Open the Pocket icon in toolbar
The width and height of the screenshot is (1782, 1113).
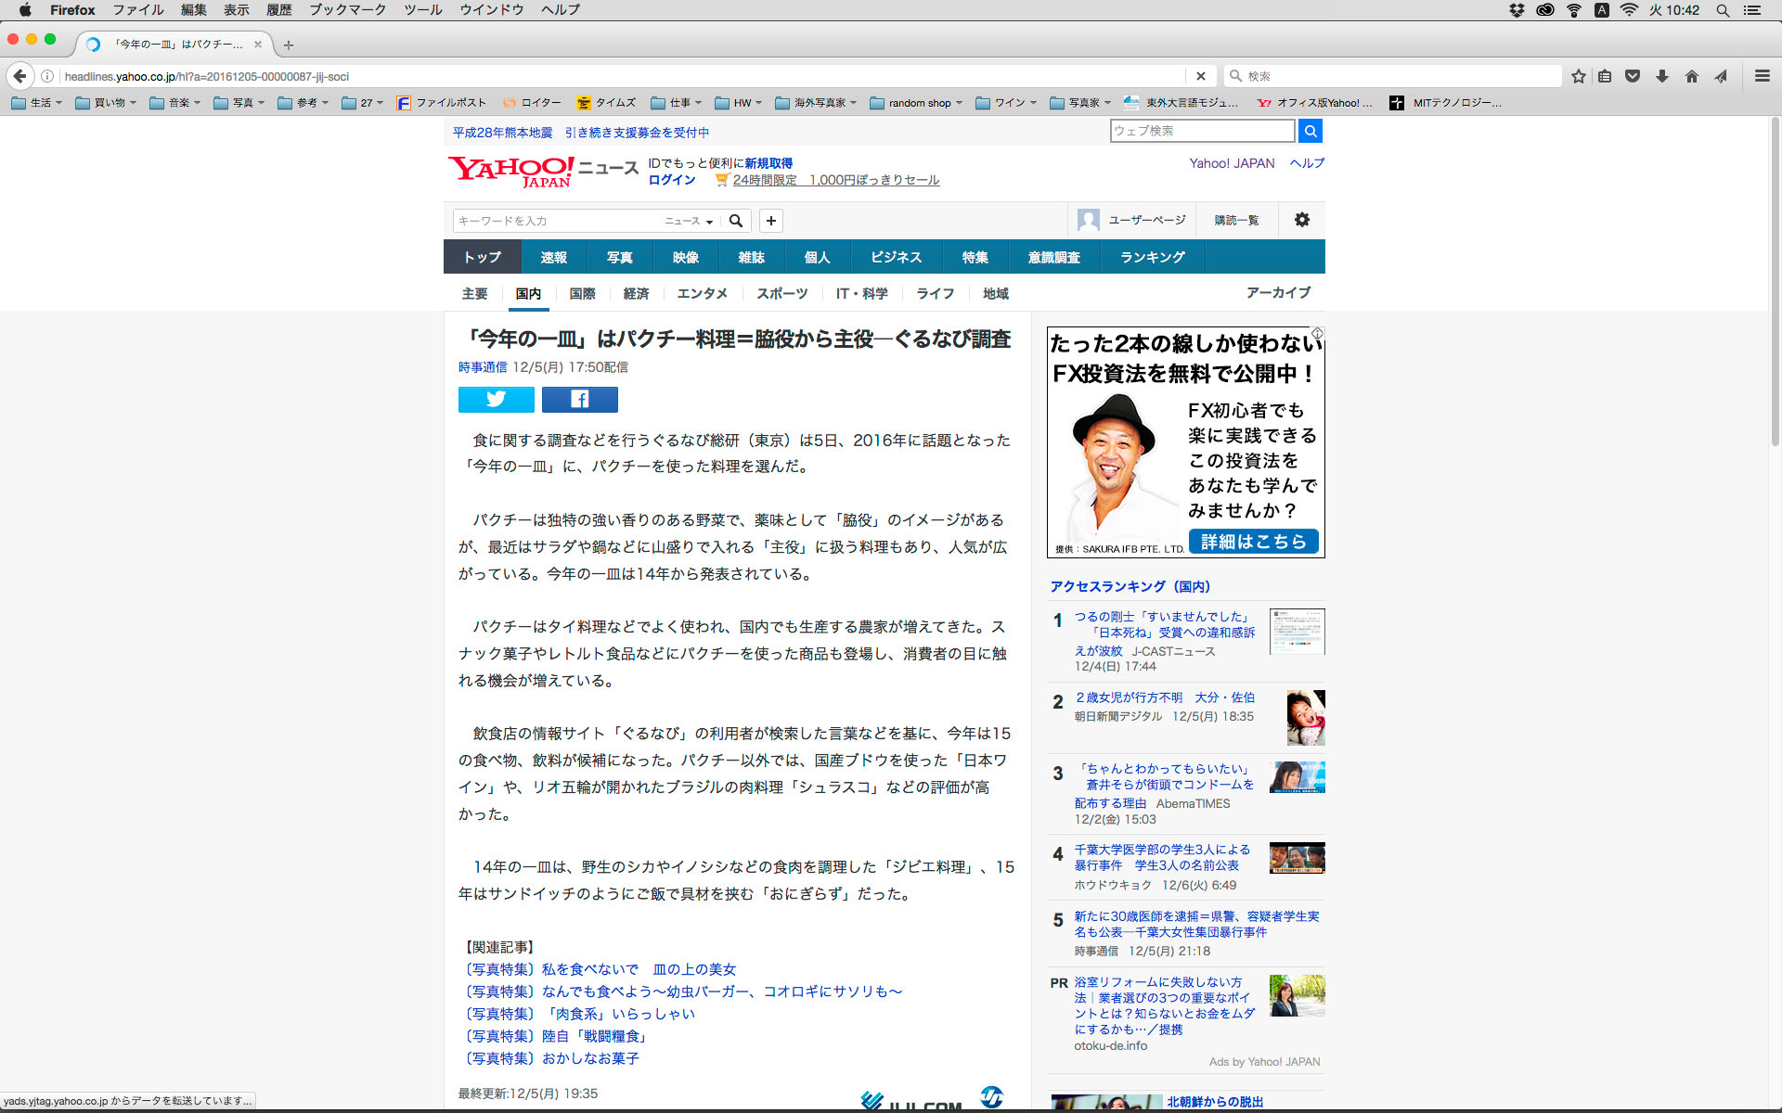pyautogui.click(x=1633, y=76)
